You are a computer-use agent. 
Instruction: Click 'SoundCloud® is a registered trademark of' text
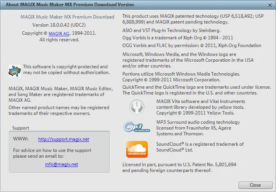200,144
